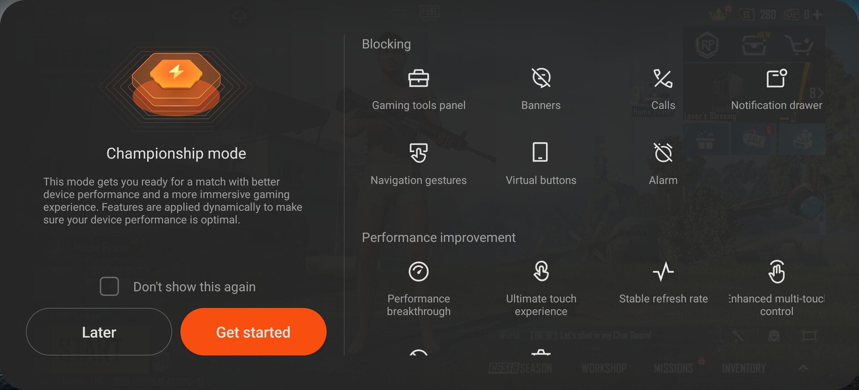Open the MISSIONS tab in background

tap(673, 369)
